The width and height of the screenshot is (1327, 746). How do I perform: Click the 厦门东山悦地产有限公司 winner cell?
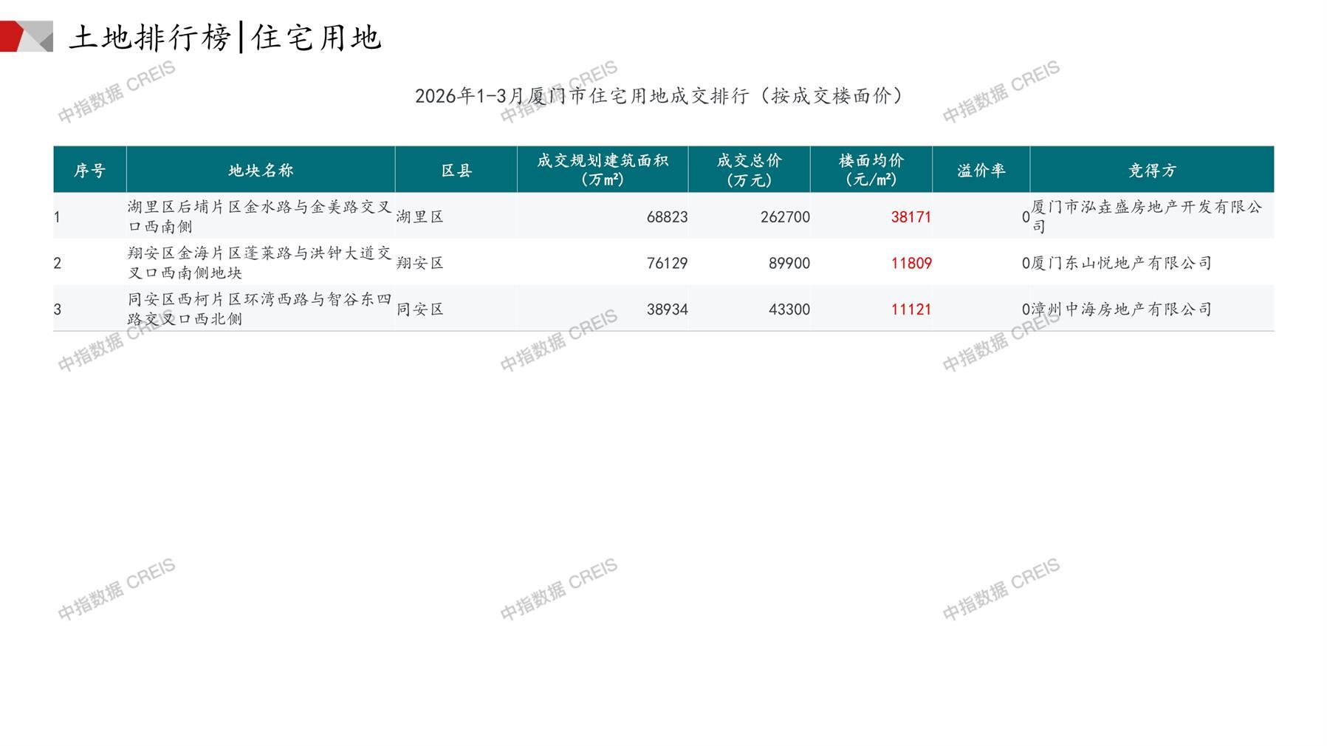[1121, 264]
